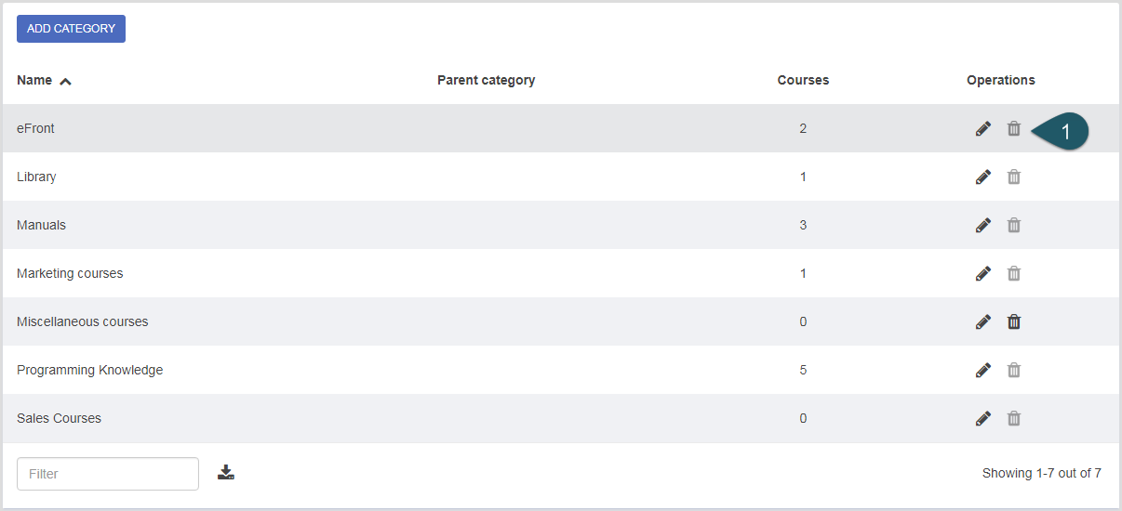The width and height of the screenshot is (1122, 511).
Task: Delete the eFront category
Action: 1014,129
